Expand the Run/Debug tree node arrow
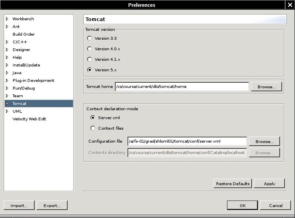This screenshot has width=295, height=218. coord(7,88)
